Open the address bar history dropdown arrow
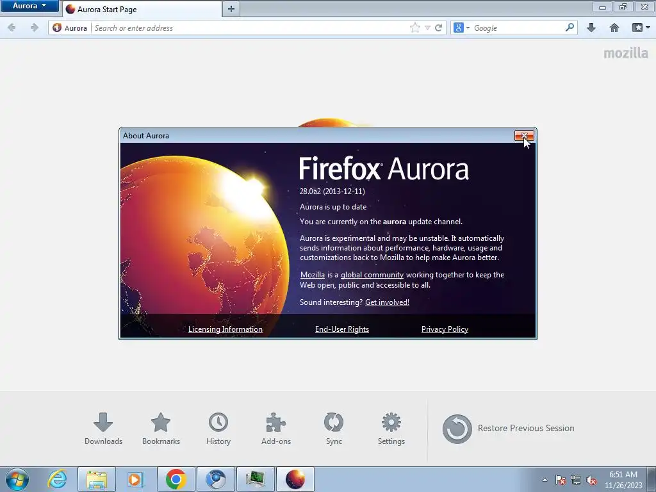The height and width of the screenshot is (492, 656). coord(427,28)
